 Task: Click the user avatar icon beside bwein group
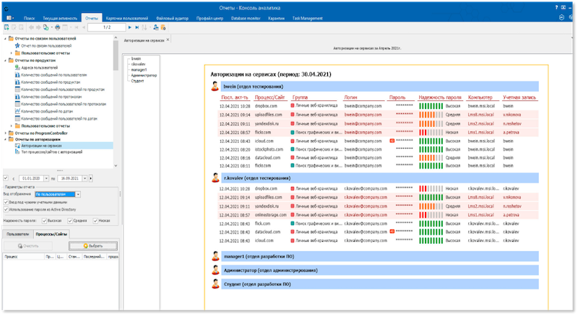pyautogui.click(x=215, y=86)
